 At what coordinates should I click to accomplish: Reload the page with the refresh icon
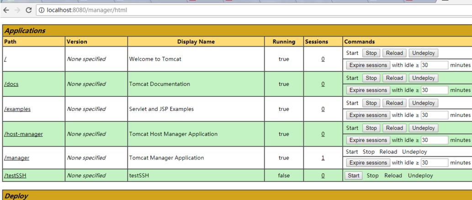29,10
